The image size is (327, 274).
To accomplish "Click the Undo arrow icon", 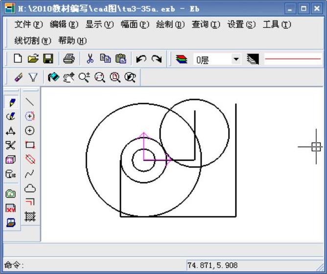I will (x=141, y=59).
